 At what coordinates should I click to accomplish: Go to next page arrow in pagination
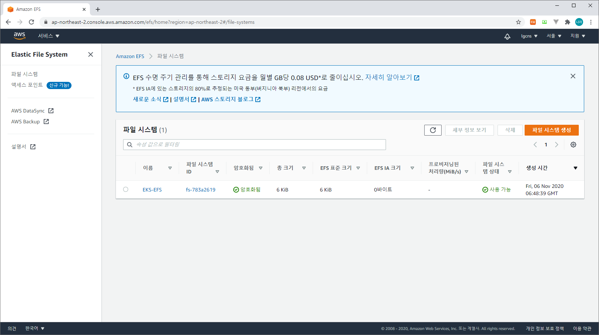pos(557,145)
